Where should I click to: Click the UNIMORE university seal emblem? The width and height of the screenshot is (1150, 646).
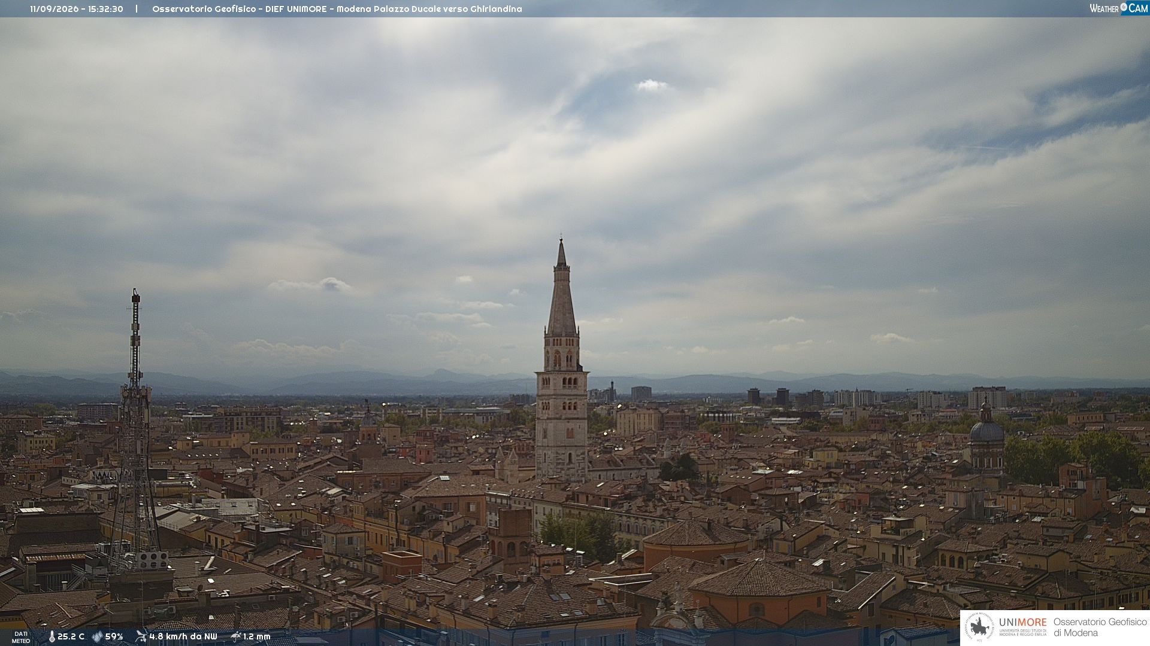click(980, 627)
